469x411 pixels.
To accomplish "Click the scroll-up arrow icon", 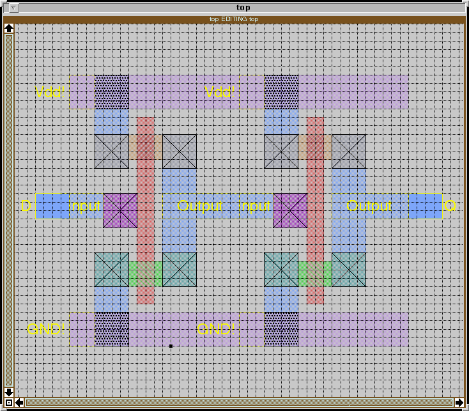I will pyautogui.click(x=9, y=28).
